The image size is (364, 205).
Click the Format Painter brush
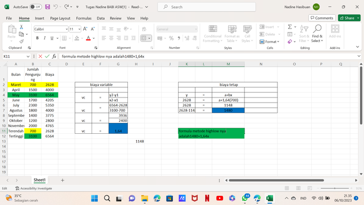click(x=22, y=42)
